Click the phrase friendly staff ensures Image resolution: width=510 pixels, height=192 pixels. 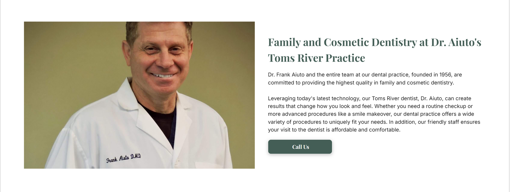tap(454, 122)
